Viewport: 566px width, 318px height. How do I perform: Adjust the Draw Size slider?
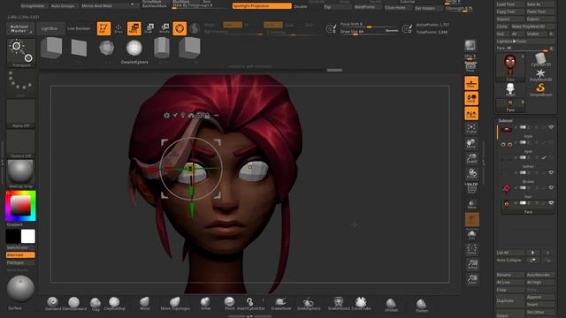coord(369,32)
